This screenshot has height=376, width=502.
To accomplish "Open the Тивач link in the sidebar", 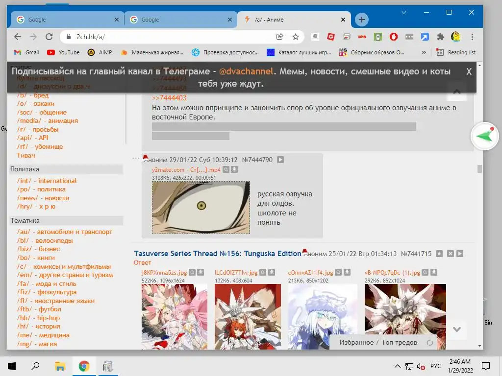I will pos(25,155).
